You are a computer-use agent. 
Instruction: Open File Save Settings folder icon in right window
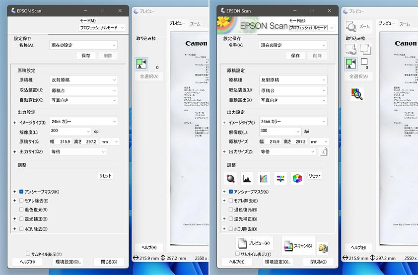tap(323, 248)
